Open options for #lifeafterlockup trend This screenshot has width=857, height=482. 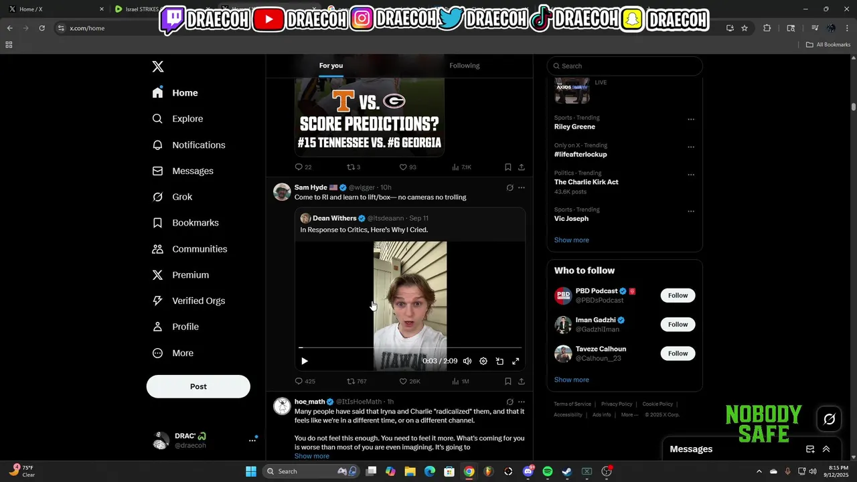691,147
